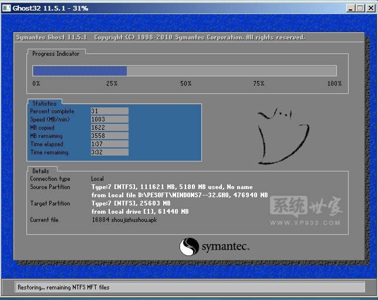
Task: Click the XP933 watermark logo
Action: [306, 212]
